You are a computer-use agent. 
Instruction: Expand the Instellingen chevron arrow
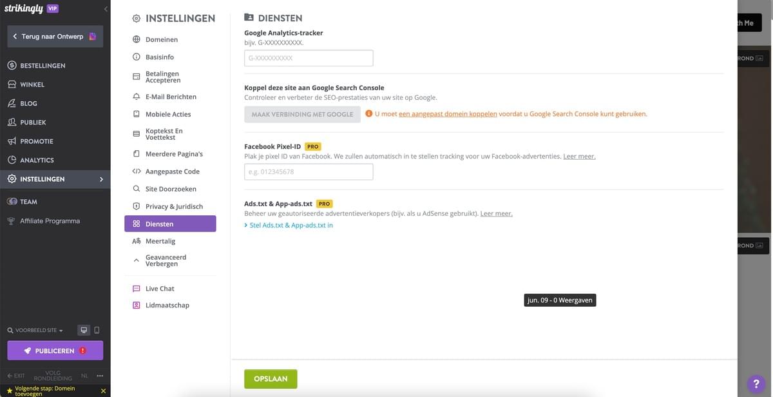pos(101,179)
